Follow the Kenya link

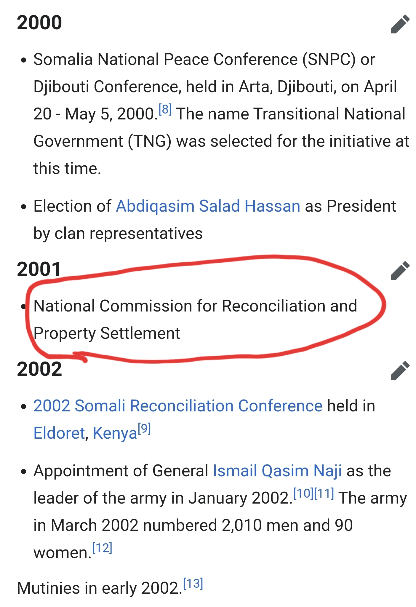115,434
